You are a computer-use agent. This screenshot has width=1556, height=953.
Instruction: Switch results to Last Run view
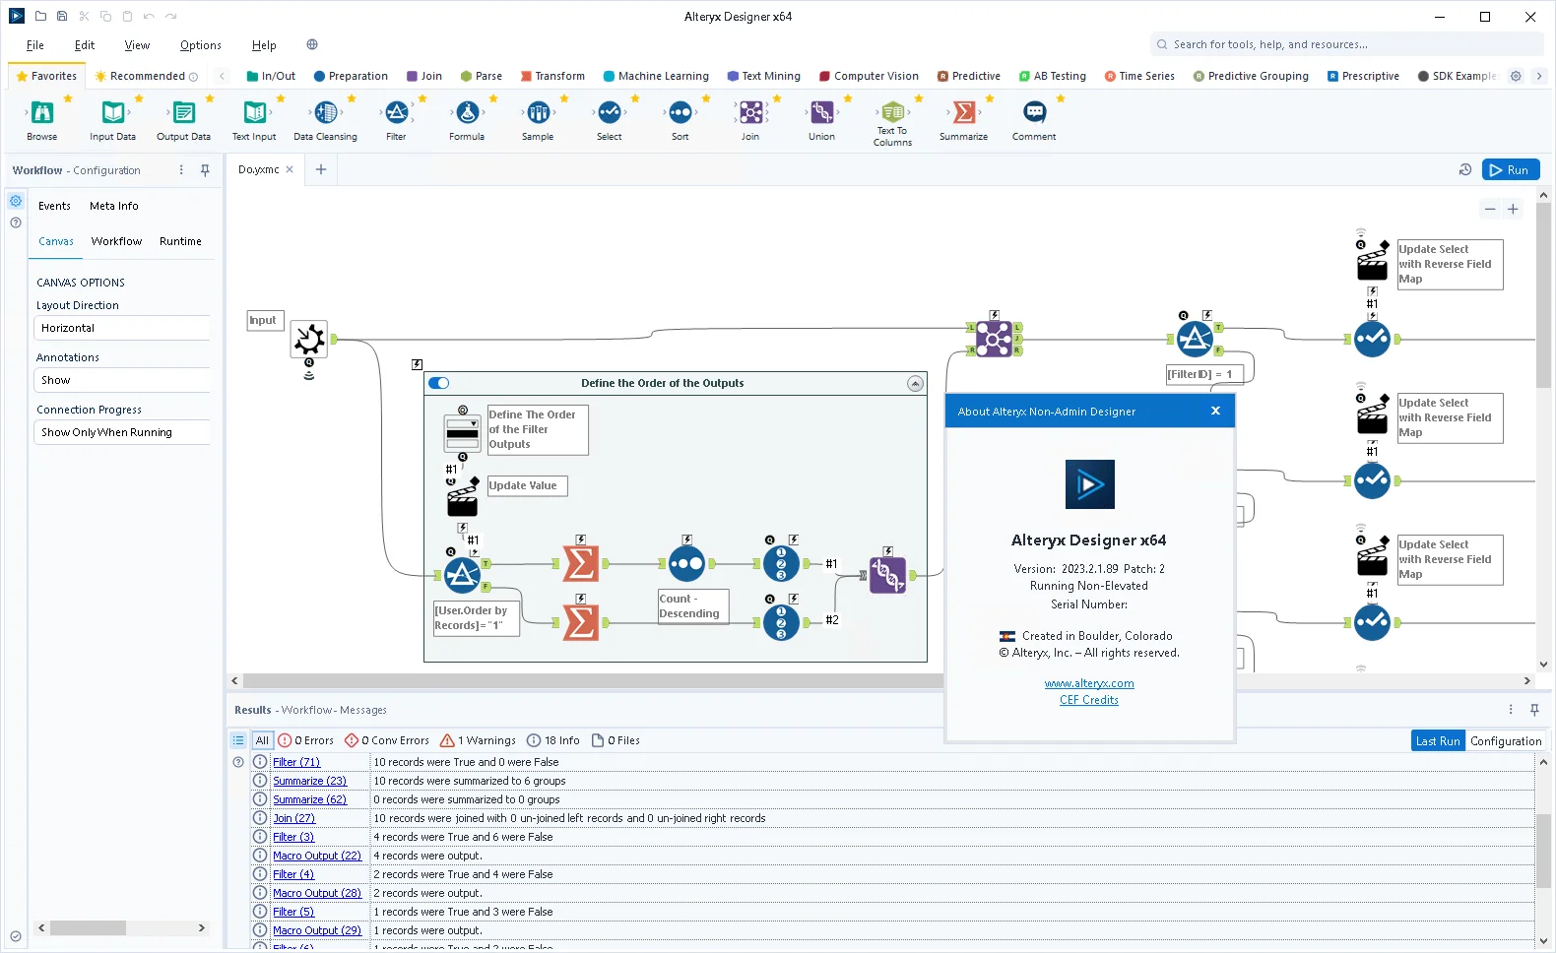click(1438, 741)
